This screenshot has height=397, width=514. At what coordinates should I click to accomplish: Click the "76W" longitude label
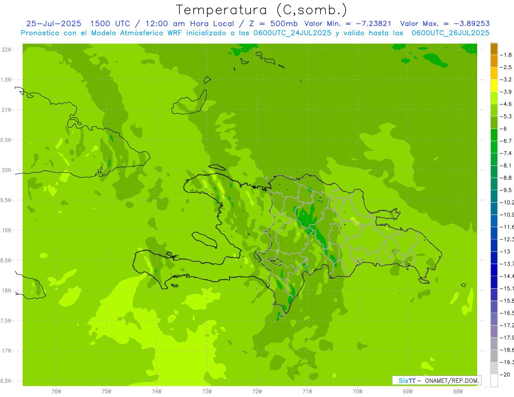point(56,391)
